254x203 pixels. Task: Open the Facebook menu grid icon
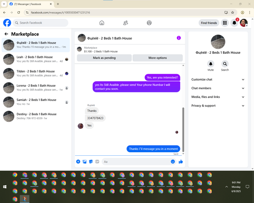coord(225,23)
